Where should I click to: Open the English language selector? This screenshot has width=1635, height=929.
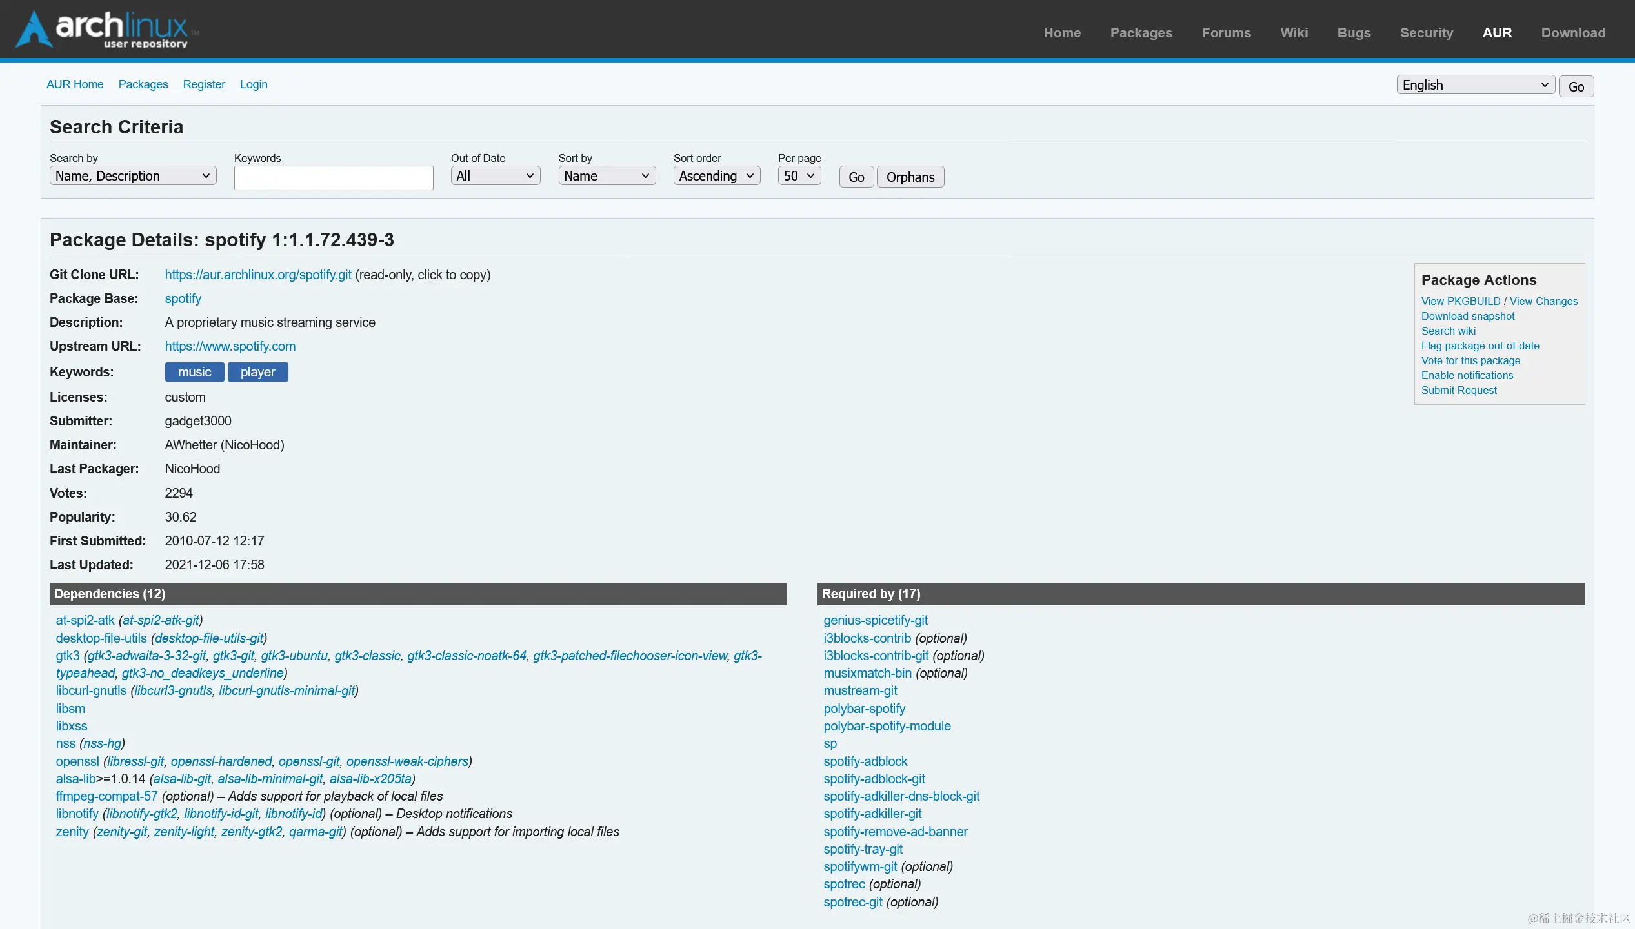click(x=1475, y=85)
